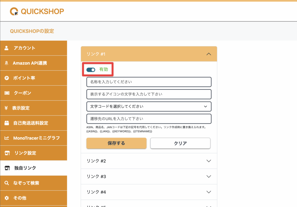Click the shipping box icon for 自己発送送料設定
Screen dimensions: 297x207
point(7,123)
